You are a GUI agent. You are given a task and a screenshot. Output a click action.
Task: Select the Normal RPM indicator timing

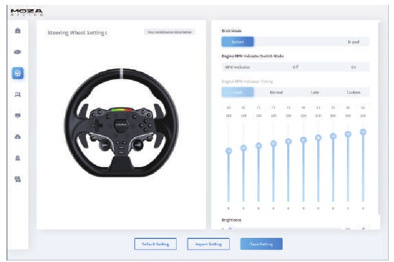276,92
